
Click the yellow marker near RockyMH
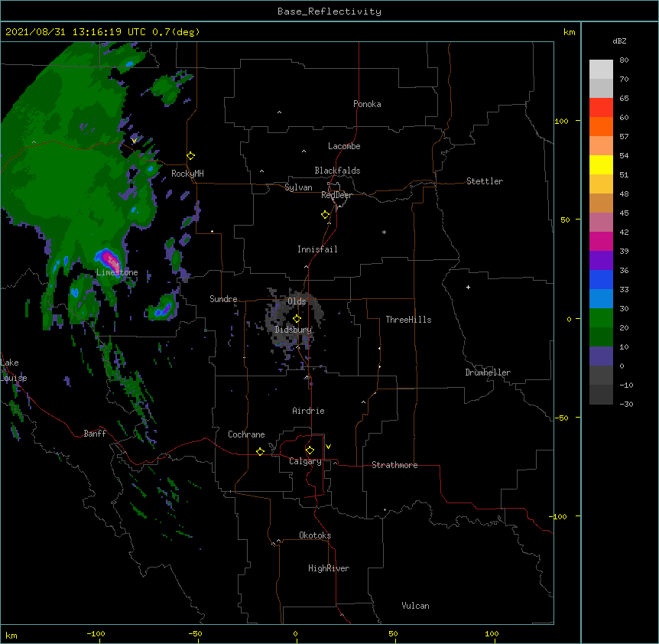point(190,156)
